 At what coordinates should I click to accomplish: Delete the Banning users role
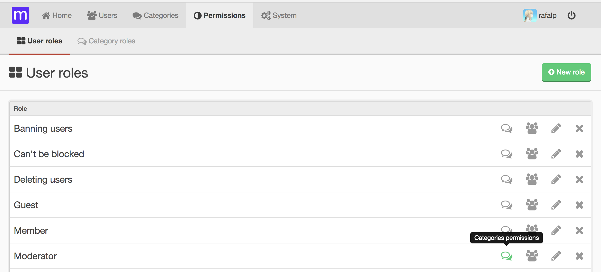click(579, 128)
